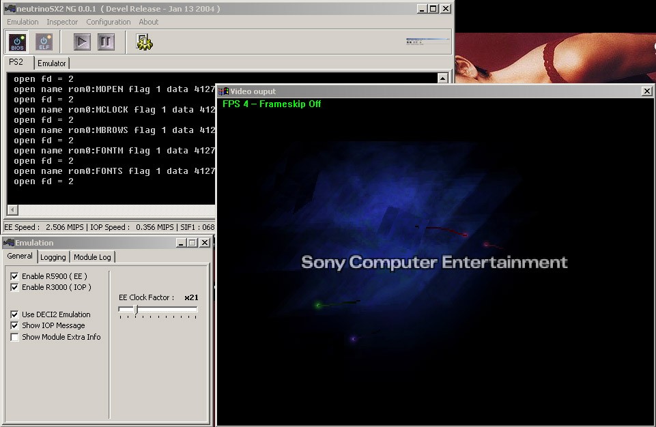Enable Show Module Extra Info
The image size is (656, 427).
pyautogui.click(x=14, y=337)
